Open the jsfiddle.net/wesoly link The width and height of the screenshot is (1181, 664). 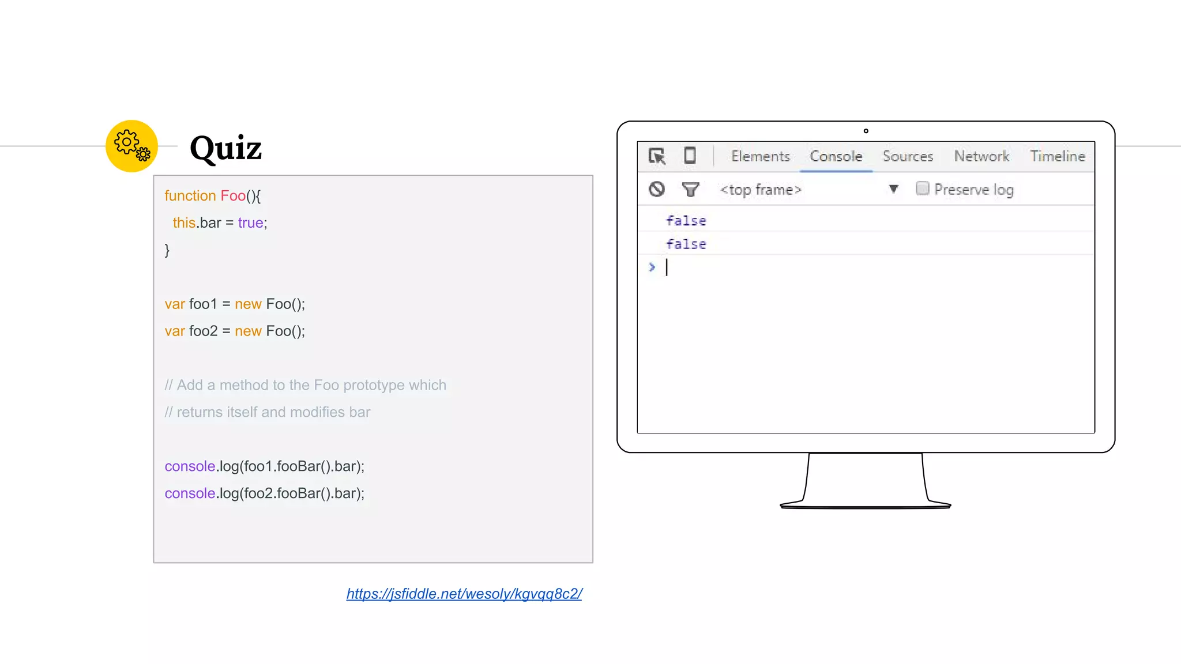(464, 594)
